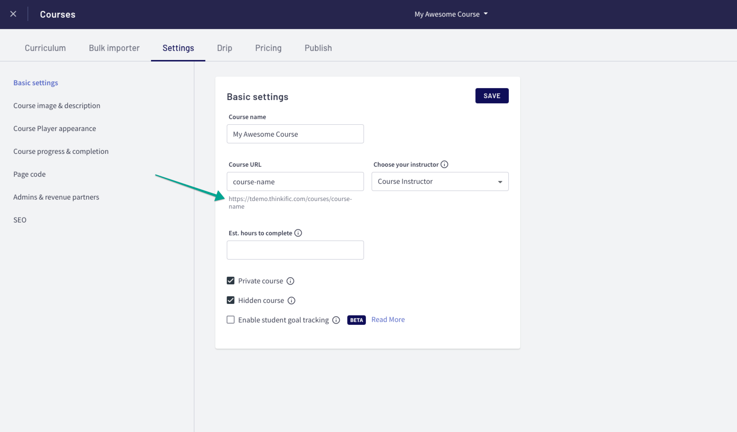Show info tooltip for Choose your instructor

[x=444, y=164]
